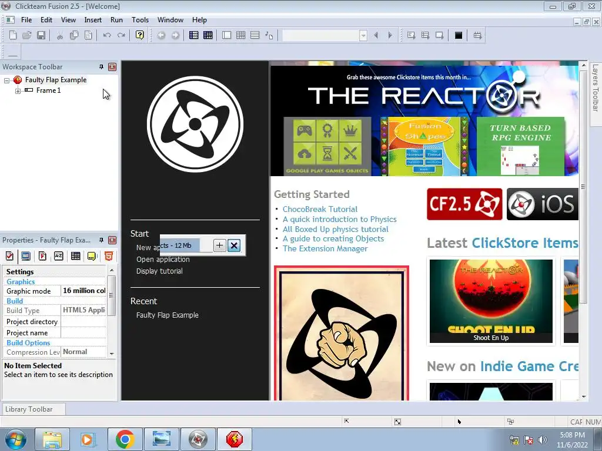
Task: Toggle the Properties panel pin
Action: click(x=101, y=240)
